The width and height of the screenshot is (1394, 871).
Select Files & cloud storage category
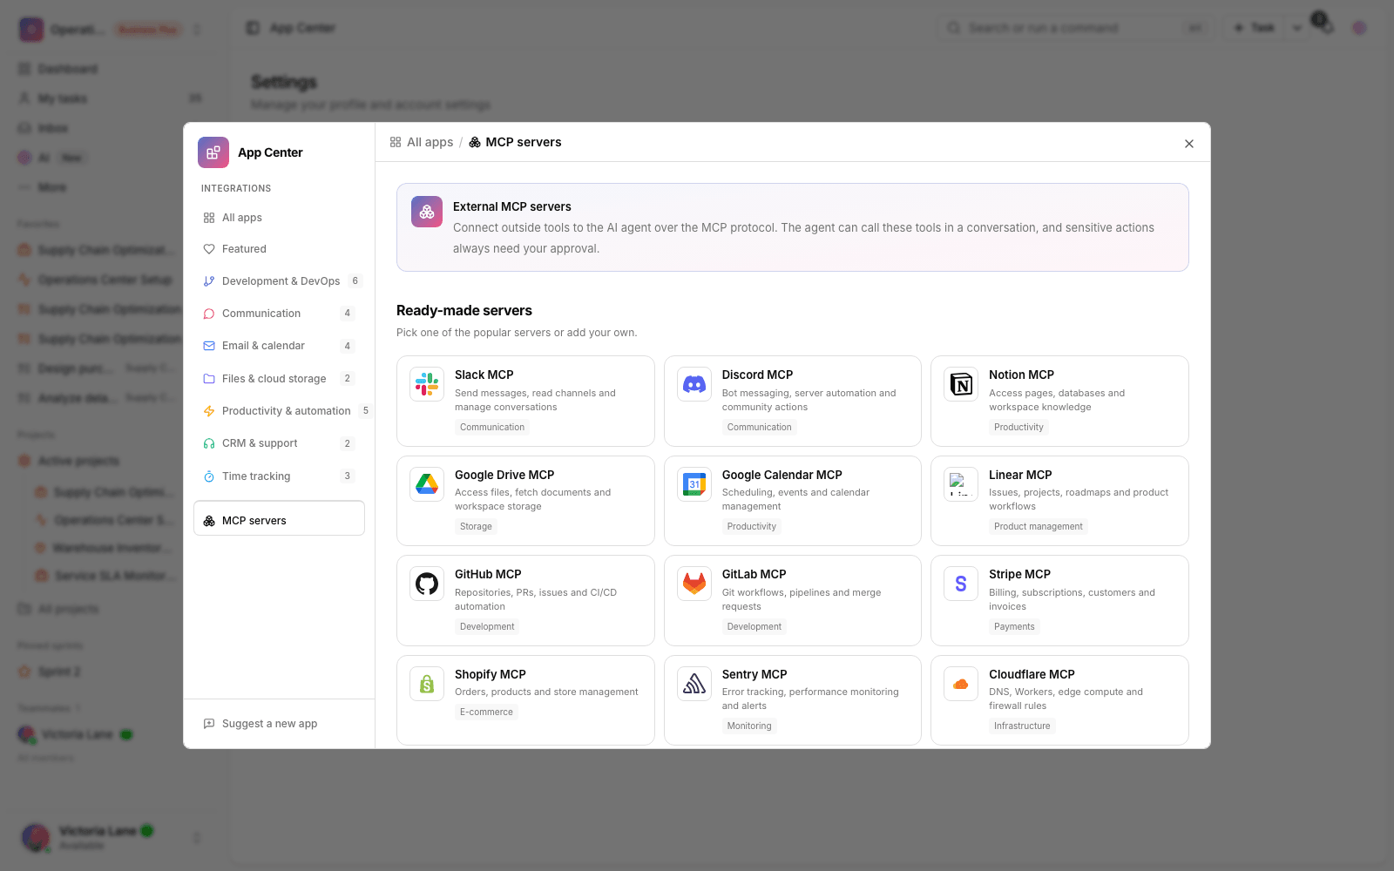tap(279, 379)
